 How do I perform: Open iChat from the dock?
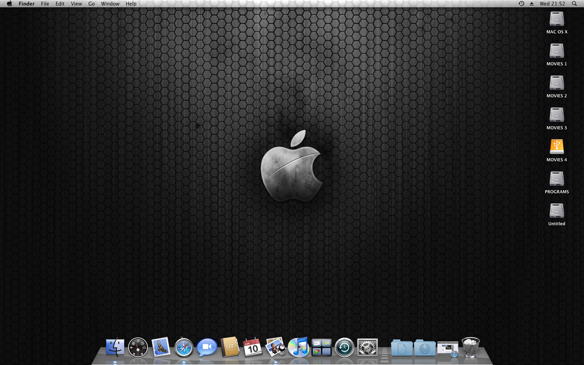click(x=207, y=347)
